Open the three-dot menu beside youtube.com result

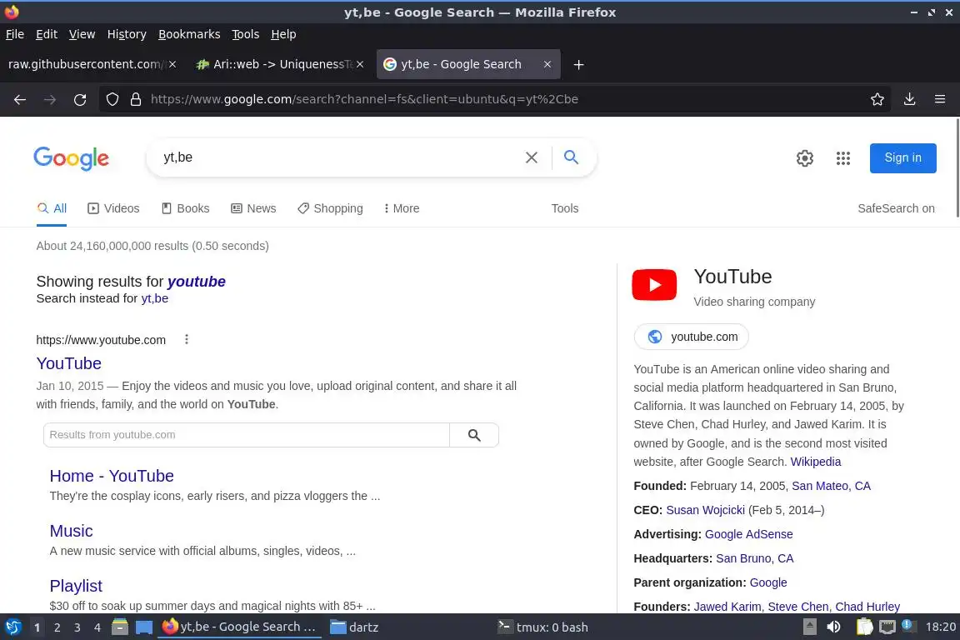[x=187, y=339]
